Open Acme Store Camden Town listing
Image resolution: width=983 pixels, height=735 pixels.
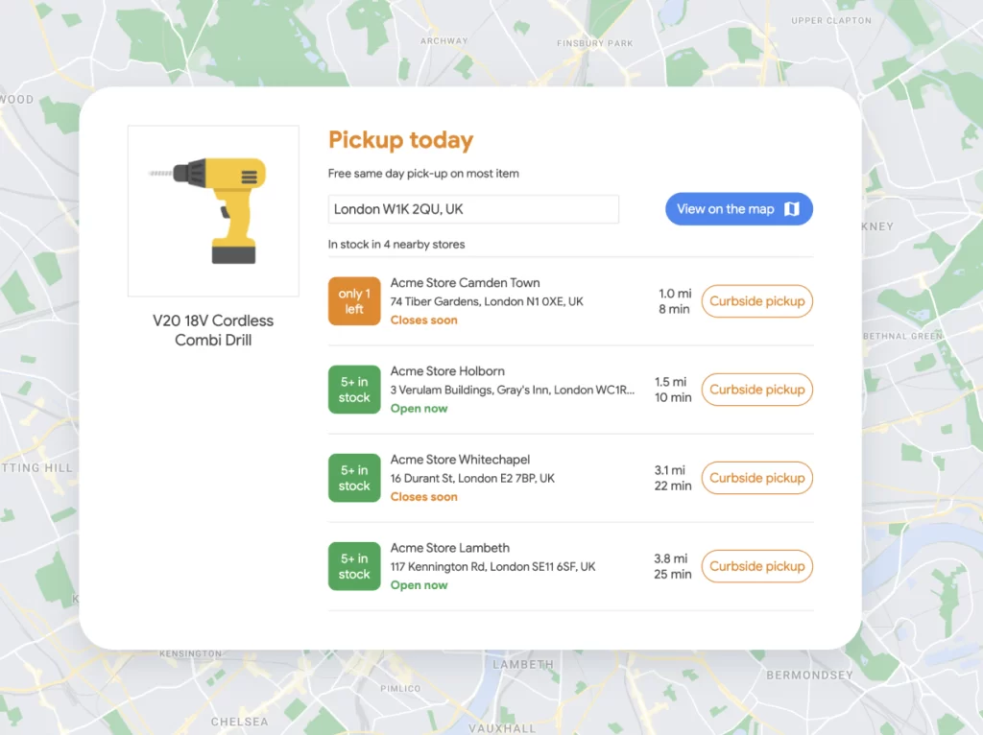pos(466,283)
